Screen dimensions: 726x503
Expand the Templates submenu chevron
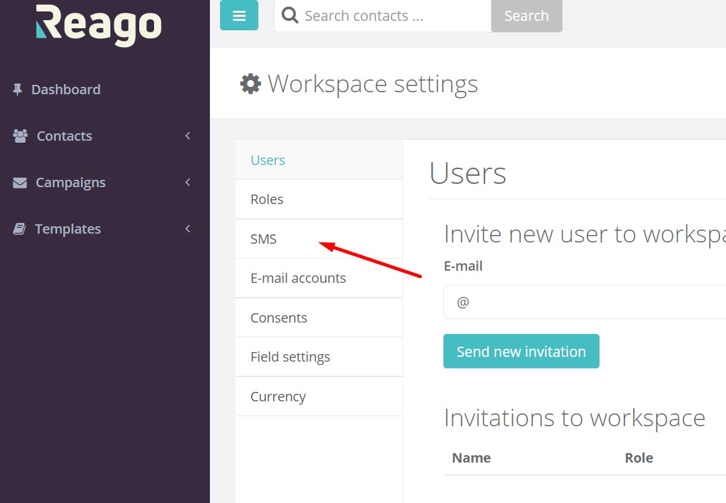pyautogui.click(x=188, y=228)
